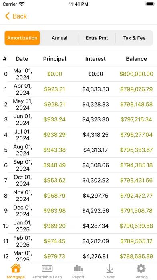
Task: Tap the $974.45 principal value
Action: pyautogui.click(x=54, y=241)
